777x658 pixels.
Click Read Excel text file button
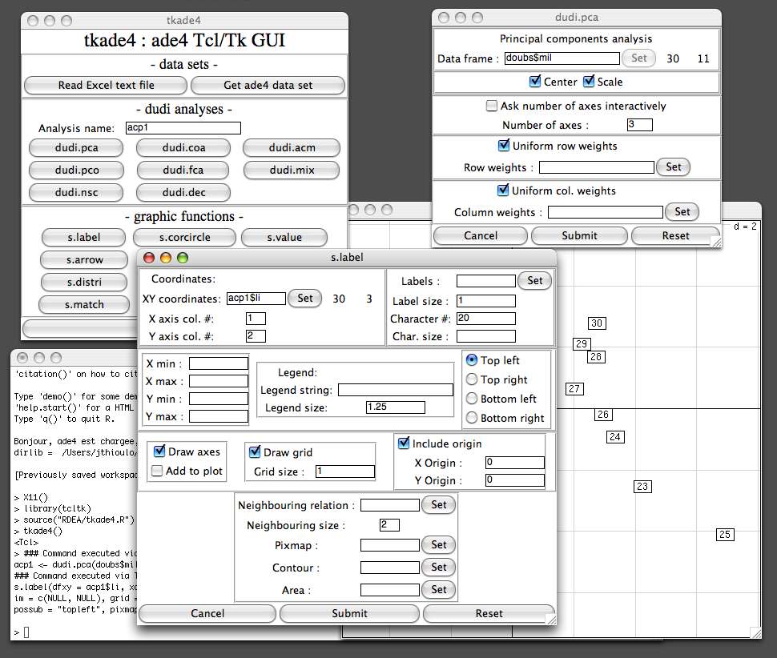106,86
